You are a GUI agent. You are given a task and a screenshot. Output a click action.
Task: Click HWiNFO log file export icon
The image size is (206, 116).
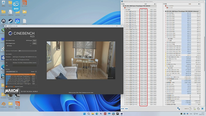pos(194,109)
